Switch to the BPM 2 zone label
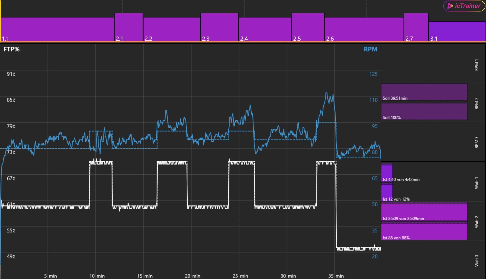The width and height of the screenshot is (486, 279). tap(476, 103)
